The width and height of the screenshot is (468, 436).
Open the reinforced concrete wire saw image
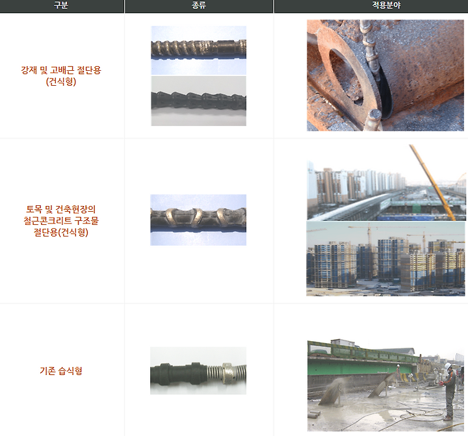click(x=198, y=220)
